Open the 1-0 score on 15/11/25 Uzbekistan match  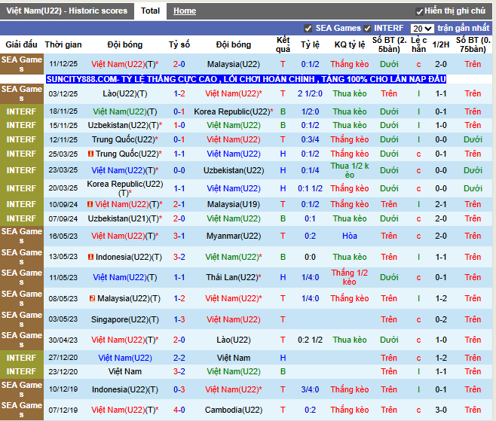point(179,125)
